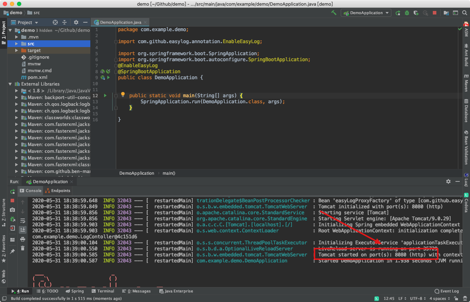Open the Terminal tool tab
Viewport: 470px width, 302px height.
point(103,291)
